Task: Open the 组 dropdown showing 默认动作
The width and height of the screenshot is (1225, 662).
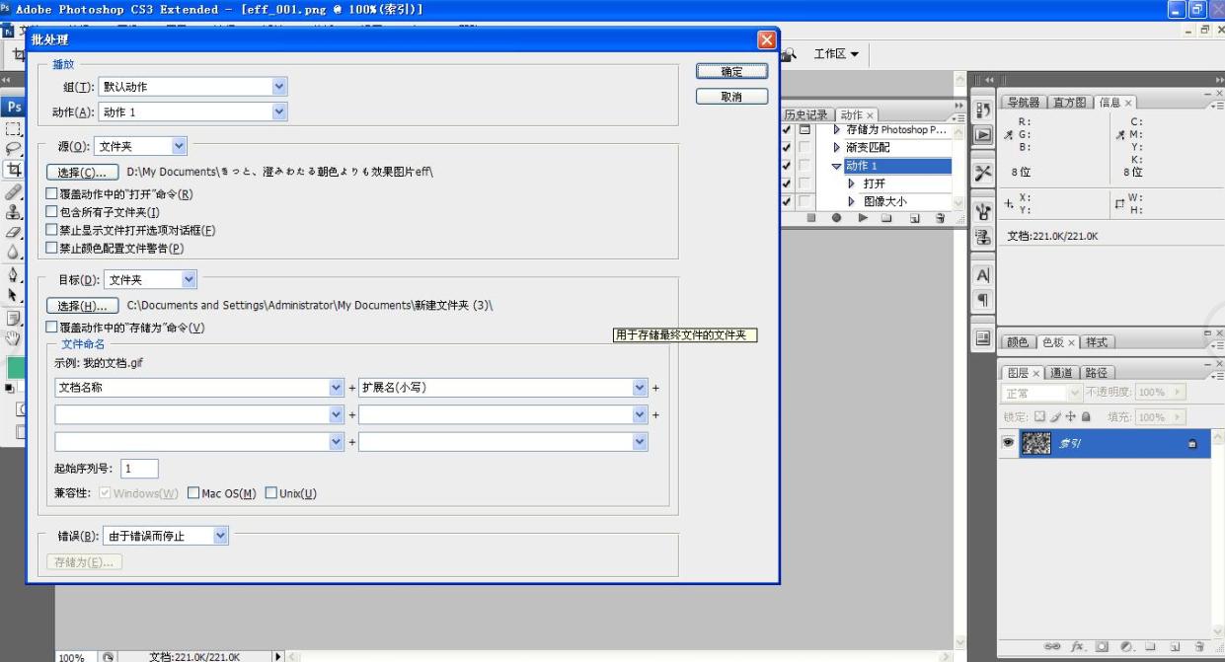Action: (x=192, y=87)
